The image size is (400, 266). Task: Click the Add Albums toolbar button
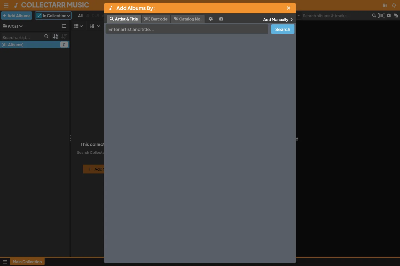tap(17, 16)
